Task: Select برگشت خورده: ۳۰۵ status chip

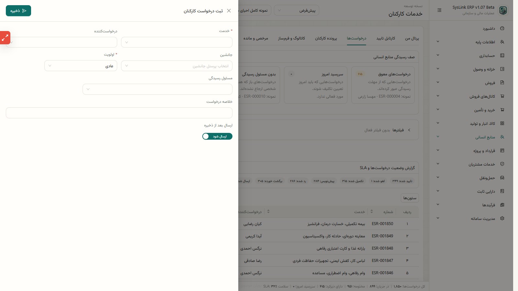Action: [270, 181]
